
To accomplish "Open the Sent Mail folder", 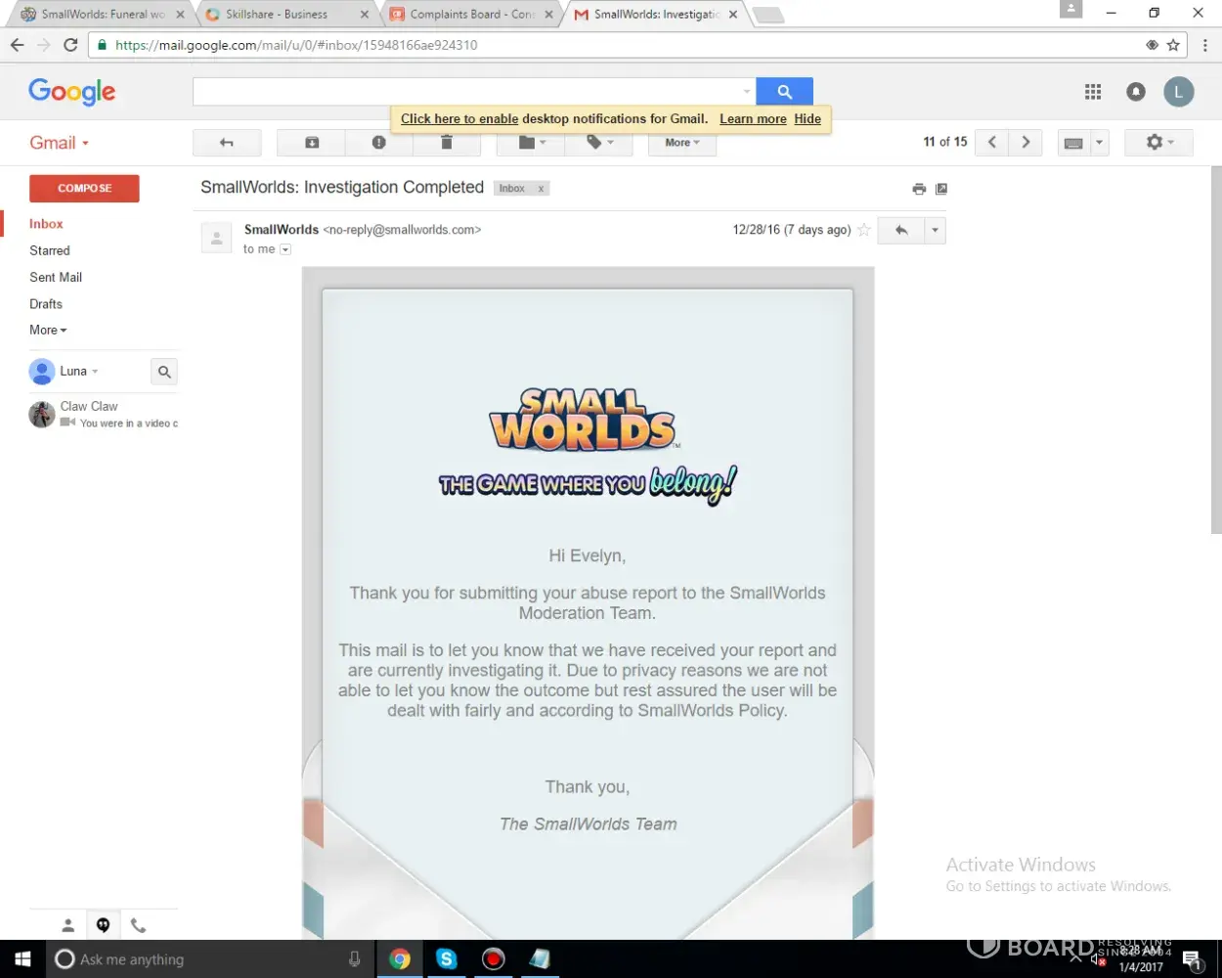I will (x=56, y=278).
